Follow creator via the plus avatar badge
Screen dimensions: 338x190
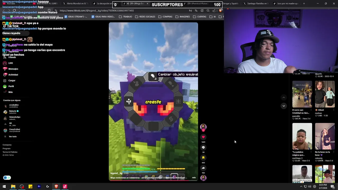tap(203, 130)
